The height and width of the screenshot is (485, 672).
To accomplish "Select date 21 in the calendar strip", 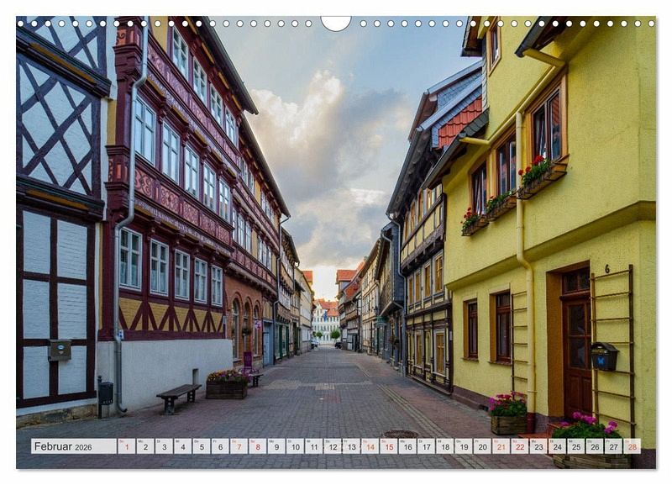I will pos(501,446).
